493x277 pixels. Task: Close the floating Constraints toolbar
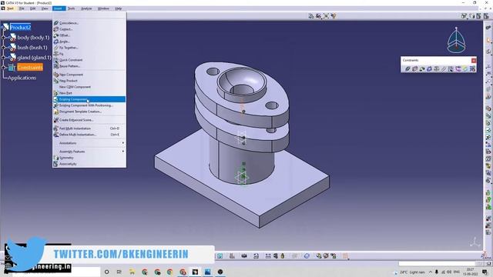click(x=474, y=60)
